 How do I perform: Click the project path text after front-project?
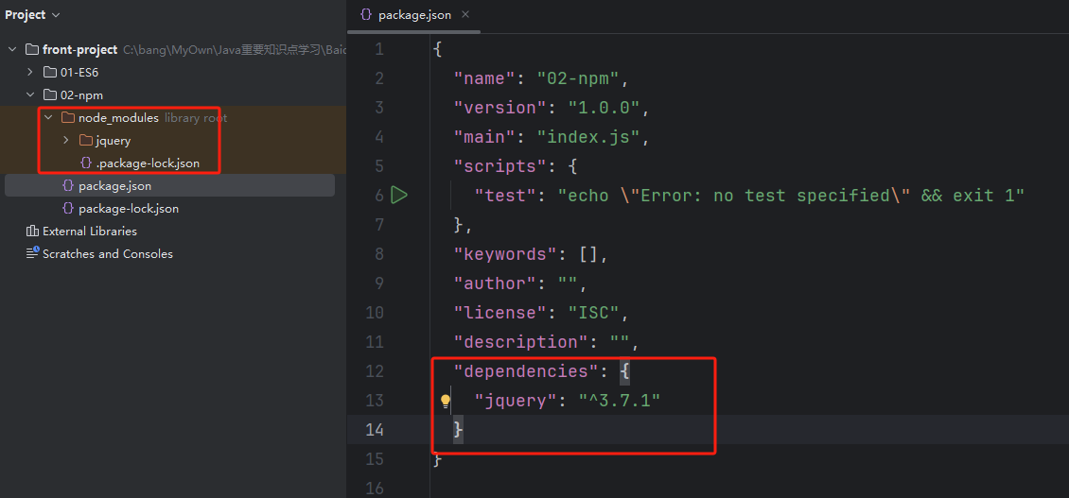234,50
